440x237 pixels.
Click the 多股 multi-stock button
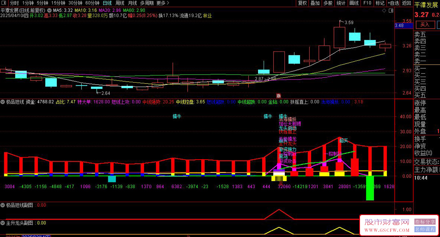tap(328, 3)
